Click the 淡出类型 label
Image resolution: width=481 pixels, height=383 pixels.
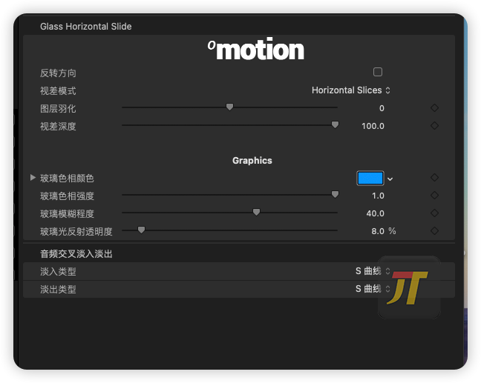click(x=58, y=290)
